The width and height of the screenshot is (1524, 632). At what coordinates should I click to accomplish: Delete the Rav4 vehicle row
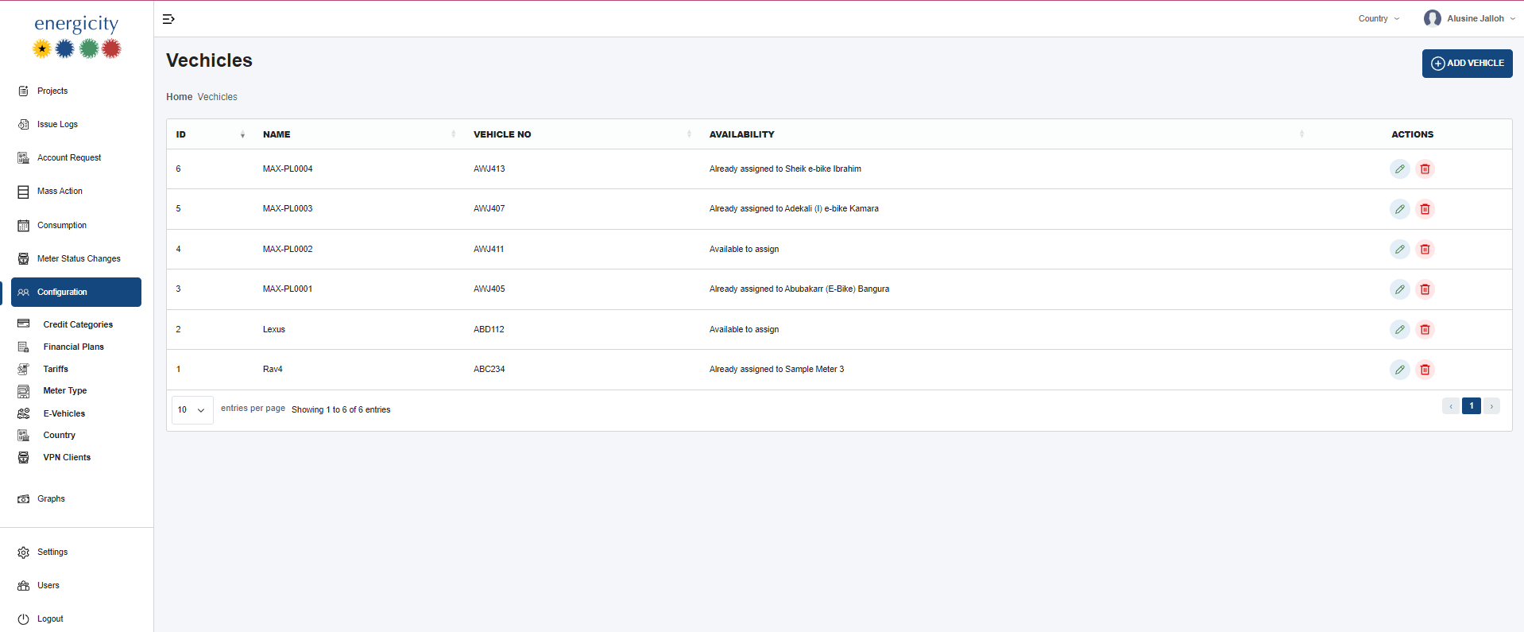pos(1425,370)
